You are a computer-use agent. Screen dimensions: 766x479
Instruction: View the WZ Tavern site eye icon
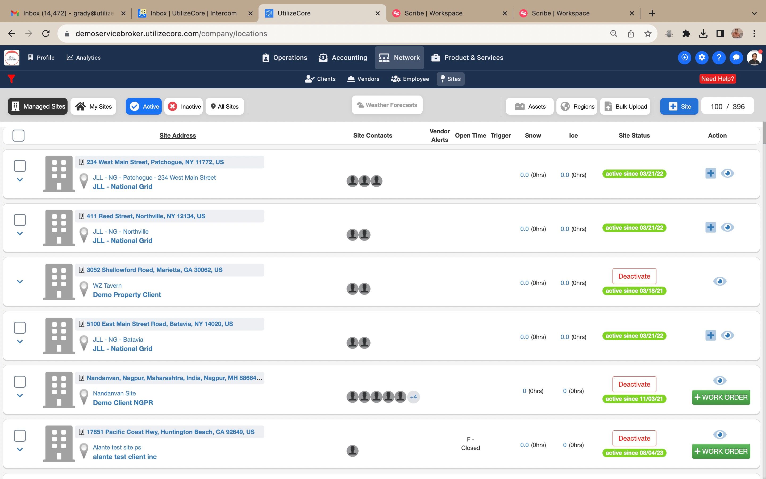click(719, 281)
